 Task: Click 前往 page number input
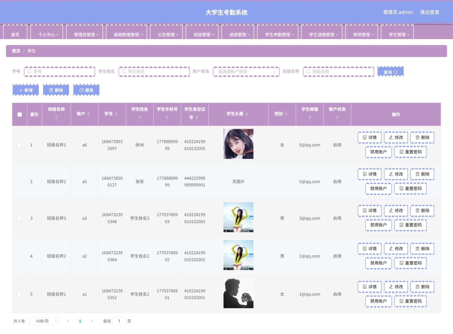pos(119,321)
